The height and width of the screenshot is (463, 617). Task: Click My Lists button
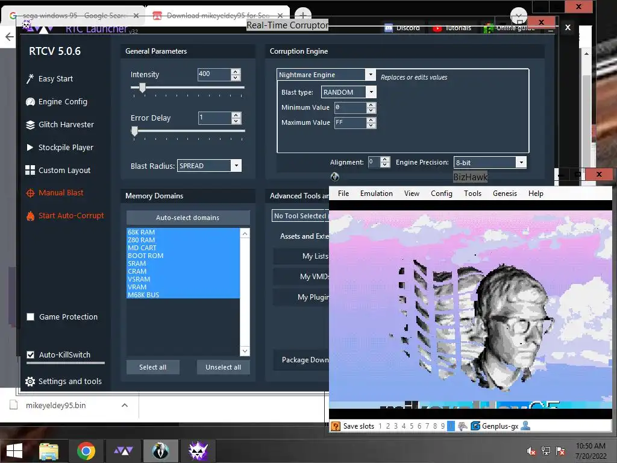pos(301,256)
